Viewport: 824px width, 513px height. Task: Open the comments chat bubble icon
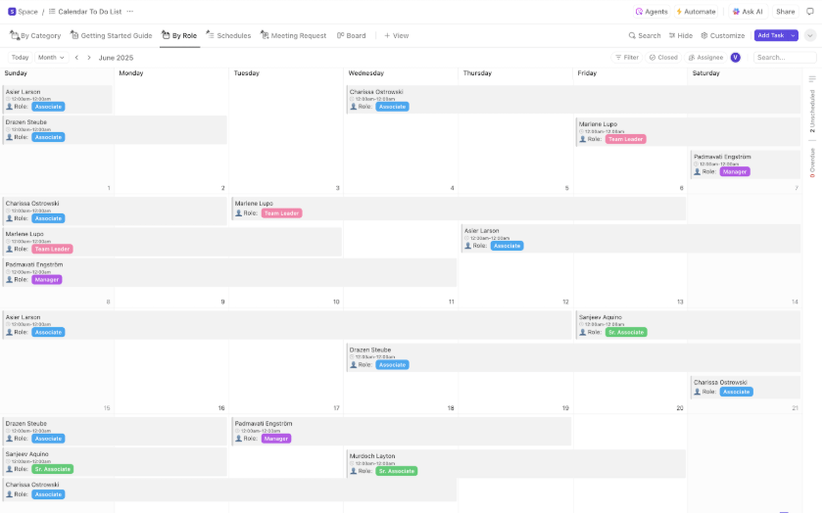point(810,12)
